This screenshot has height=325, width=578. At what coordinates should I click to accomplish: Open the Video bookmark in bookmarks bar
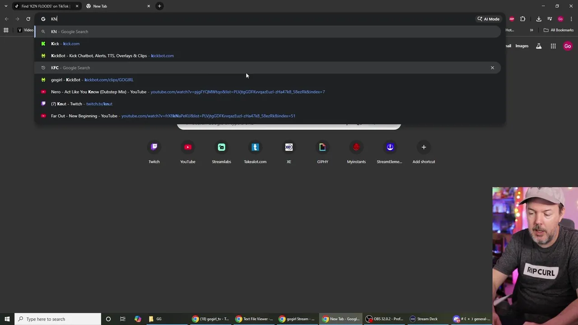pyautogui.click(x=25, y=30)
